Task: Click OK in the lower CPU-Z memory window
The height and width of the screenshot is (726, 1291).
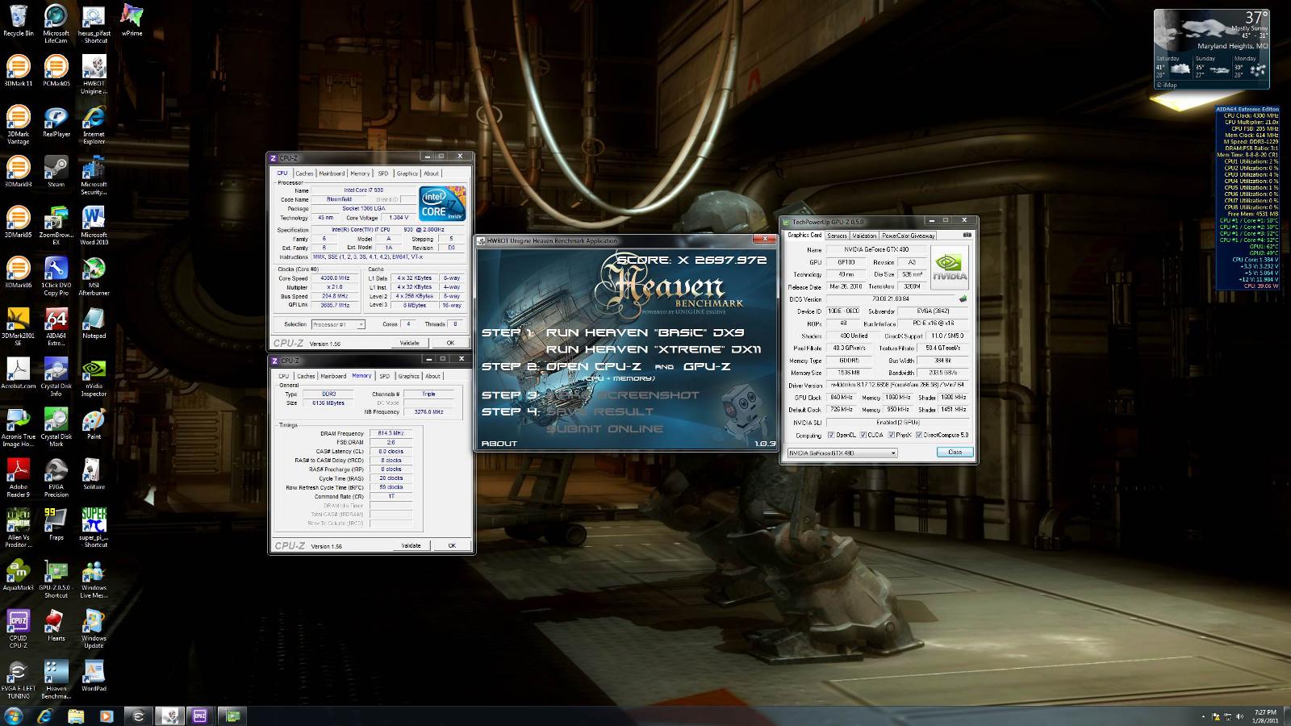Action: pyautogui.click(x=451, y=545)
